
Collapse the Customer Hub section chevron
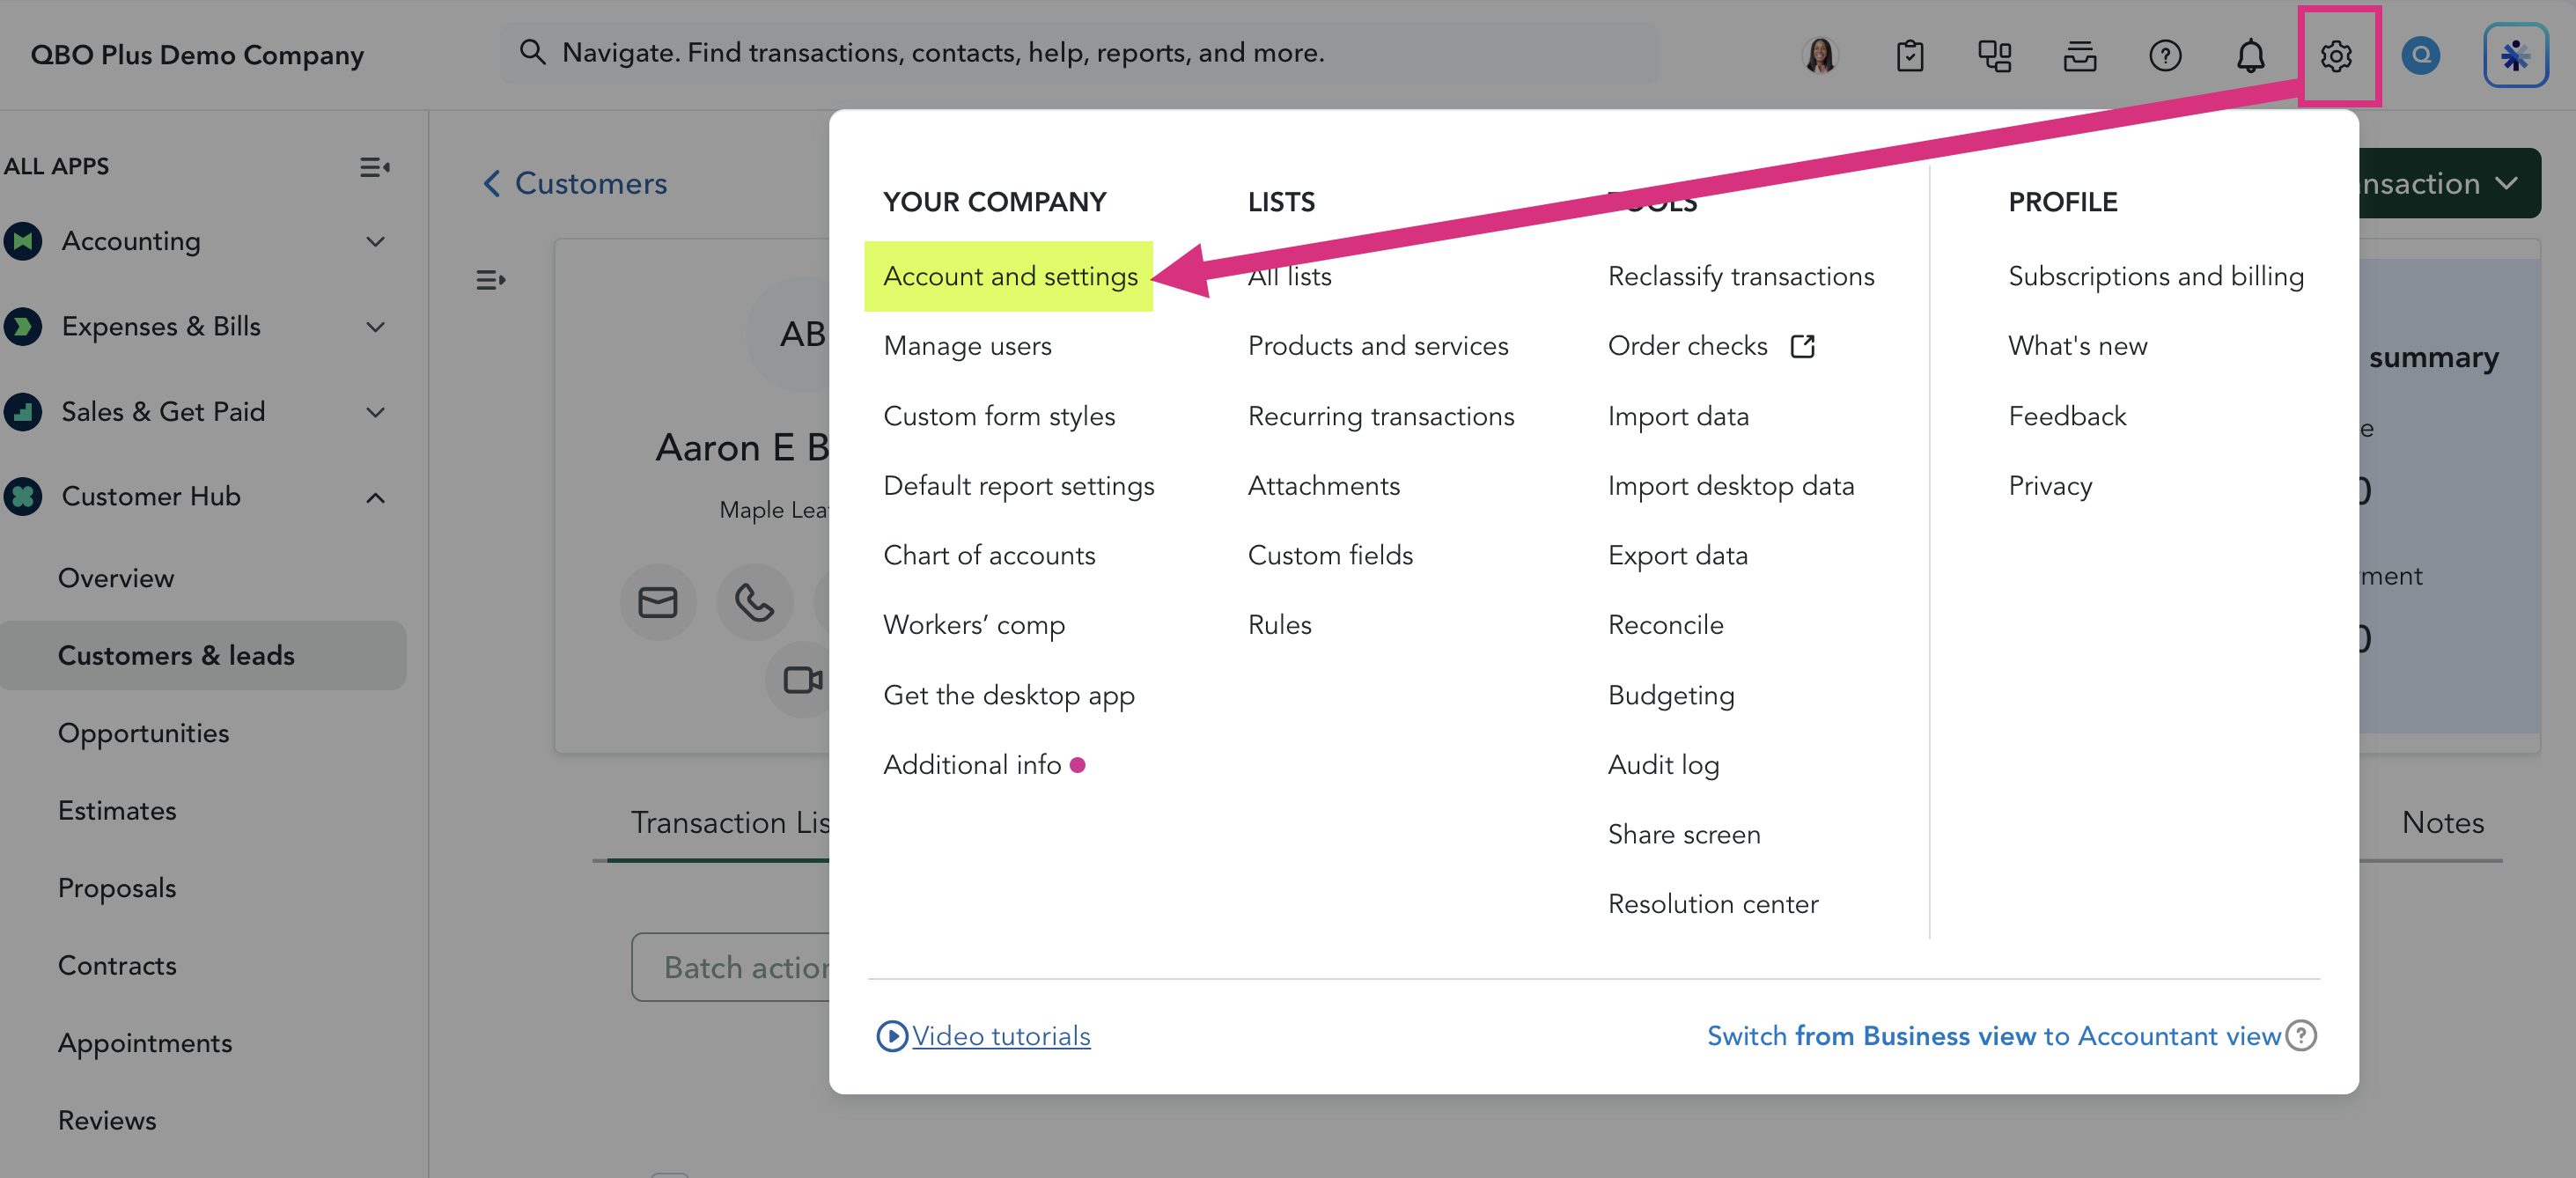point(375,497)
